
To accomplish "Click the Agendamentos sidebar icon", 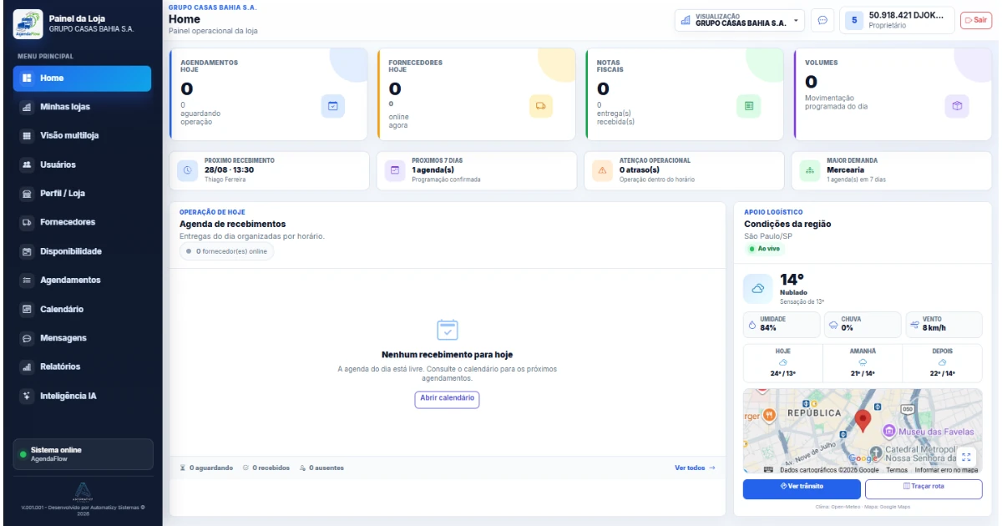I will point(27,281).
